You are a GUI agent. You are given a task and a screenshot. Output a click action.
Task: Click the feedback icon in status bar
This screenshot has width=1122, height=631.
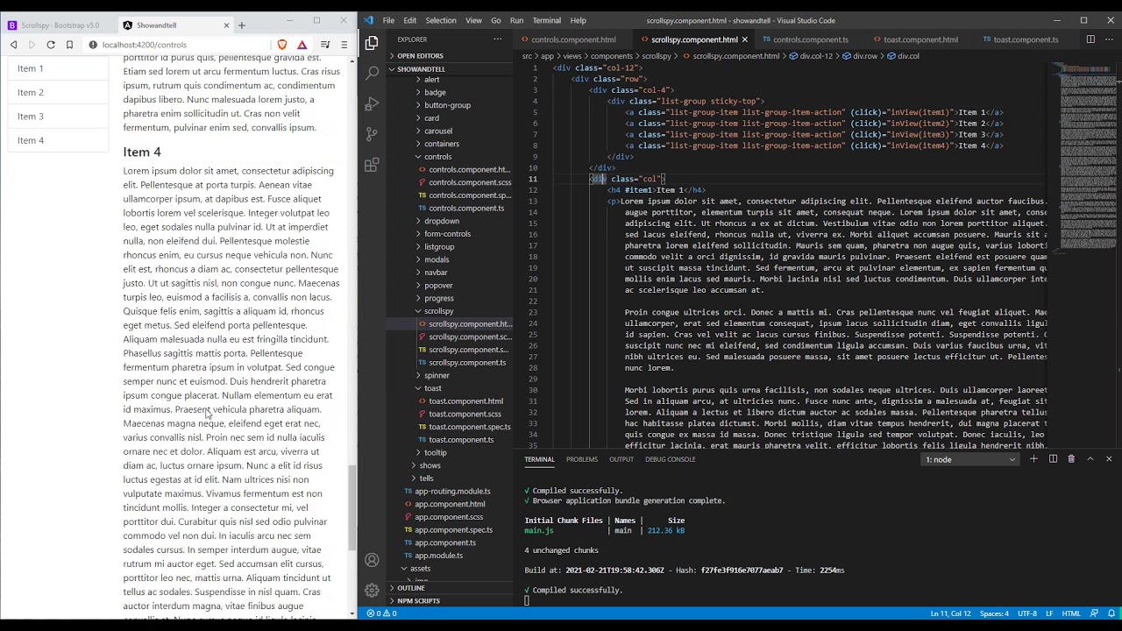pyautogui.click(x=1093, y=613)
